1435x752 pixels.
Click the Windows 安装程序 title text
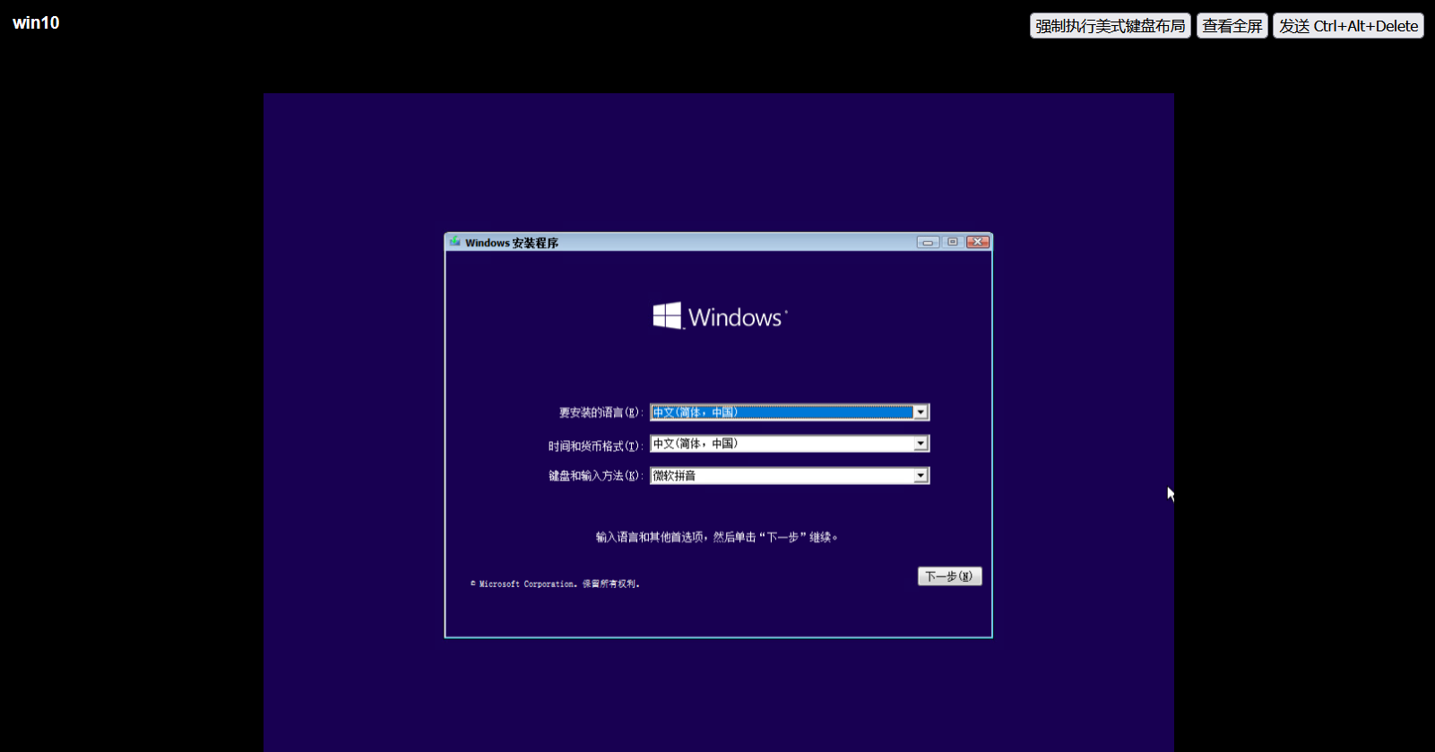pos(512,243)
